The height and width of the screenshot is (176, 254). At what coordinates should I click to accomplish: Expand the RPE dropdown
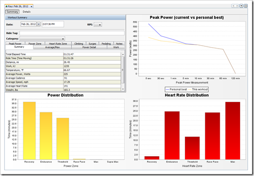[x=98, y=25]
